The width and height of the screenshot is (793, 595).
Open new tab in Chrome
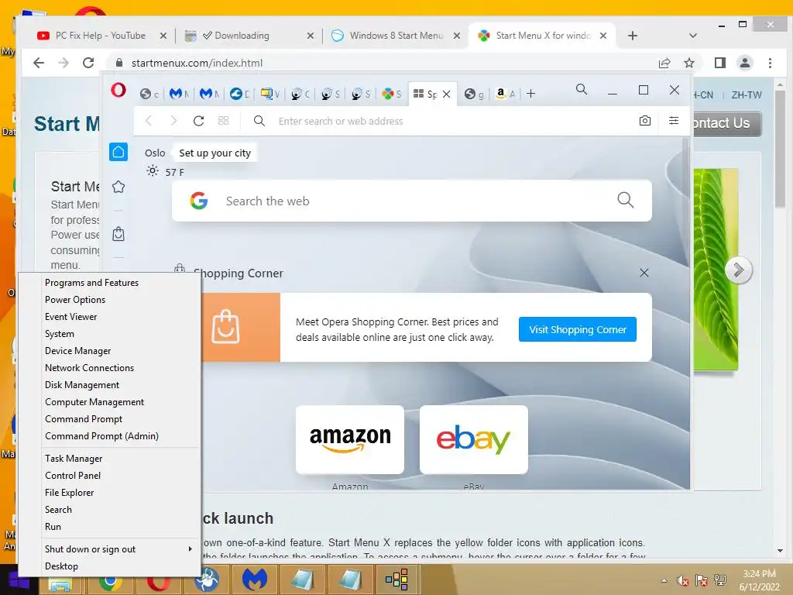(x=632, y=36)
